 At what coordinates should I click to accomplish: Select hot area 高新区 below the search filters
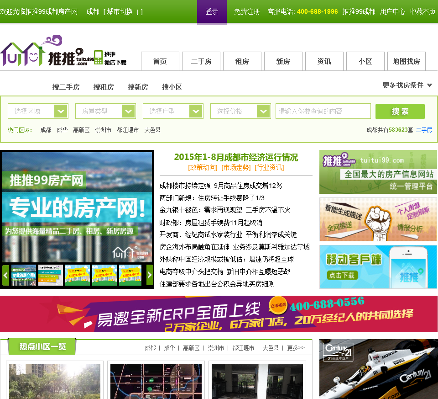pos(81,130)
